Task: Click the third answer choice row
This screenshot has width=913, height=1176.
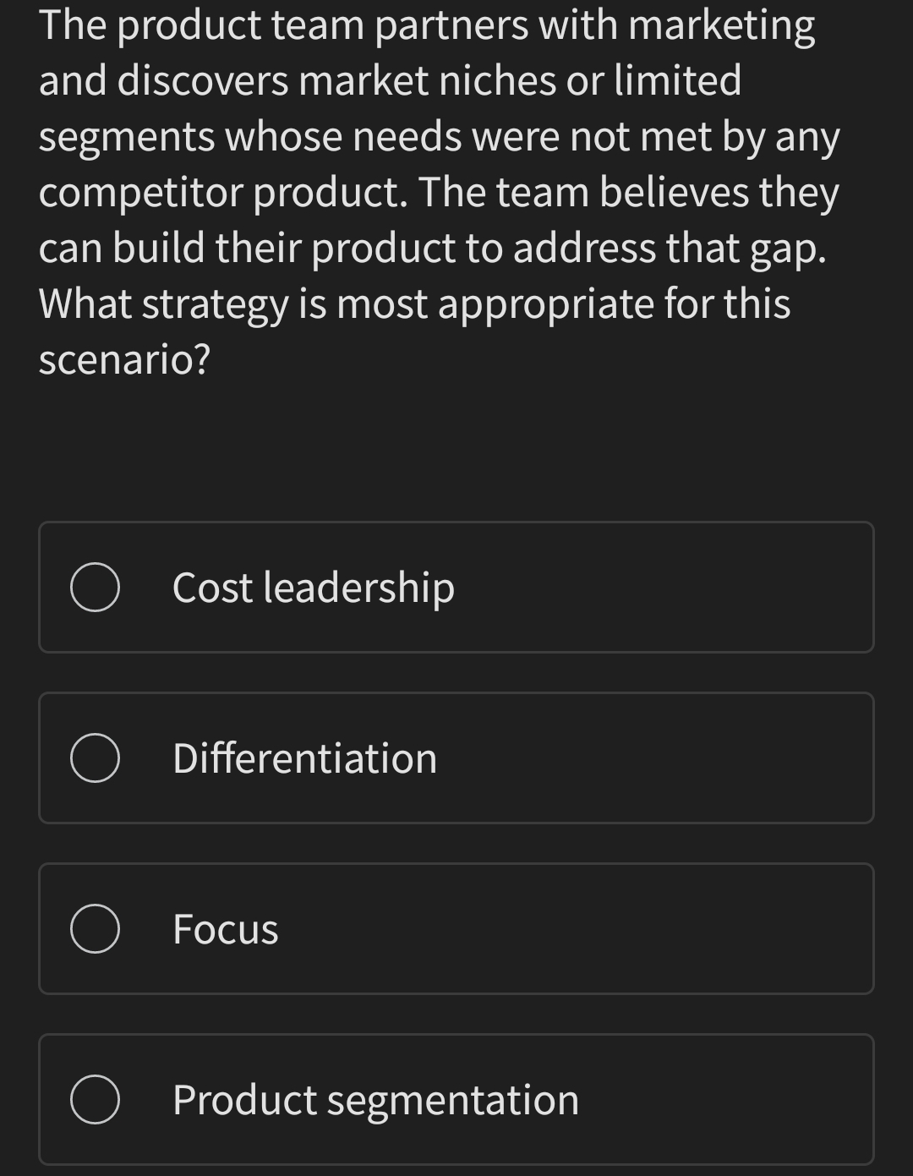Action: [456, 927]
